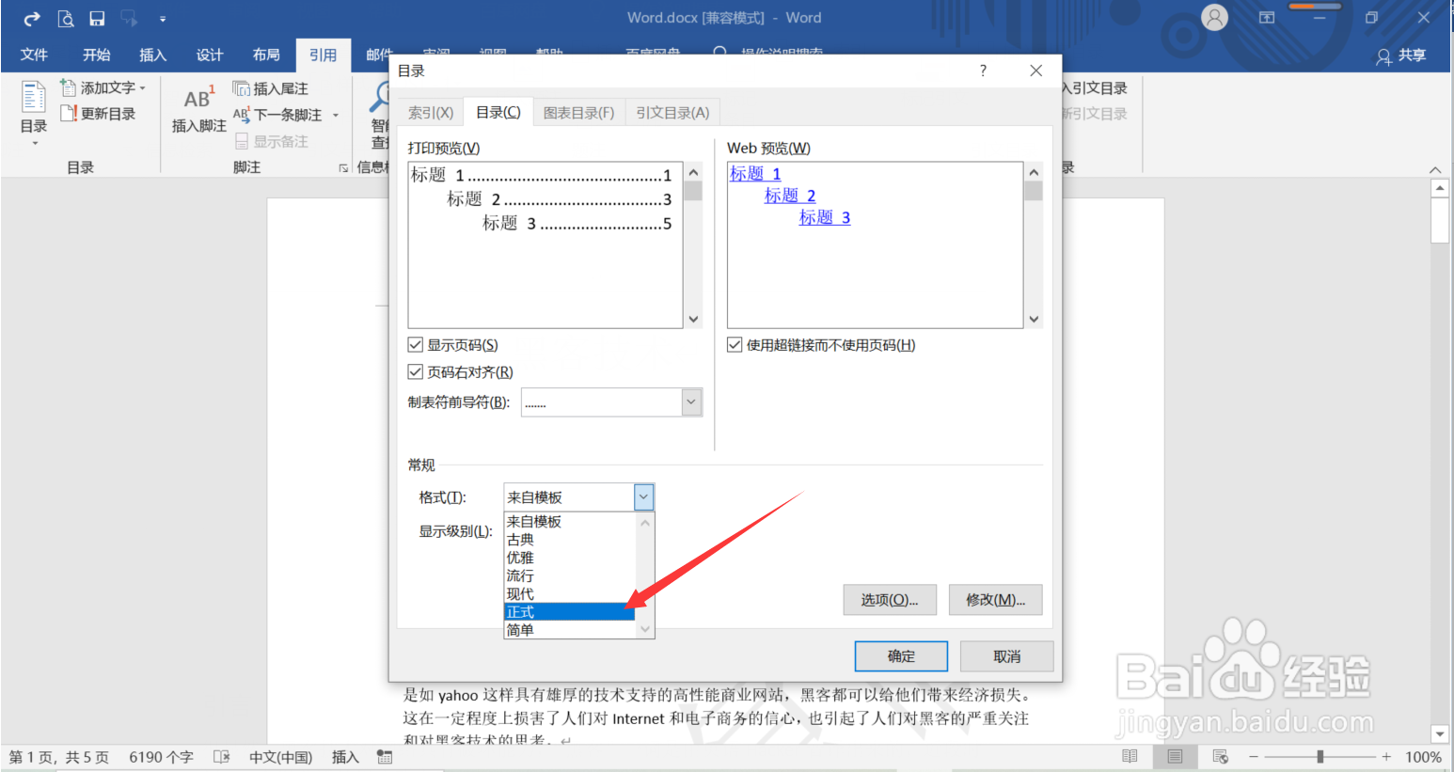Switch to the 设计 ribbon tab
Screen dimensions: 1454x772
coord(209,55)
